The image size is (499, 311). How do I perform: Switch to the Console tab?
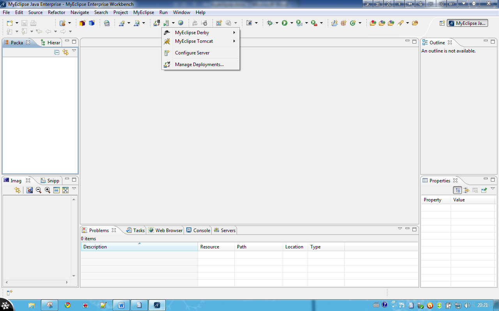tap(198, 231)
